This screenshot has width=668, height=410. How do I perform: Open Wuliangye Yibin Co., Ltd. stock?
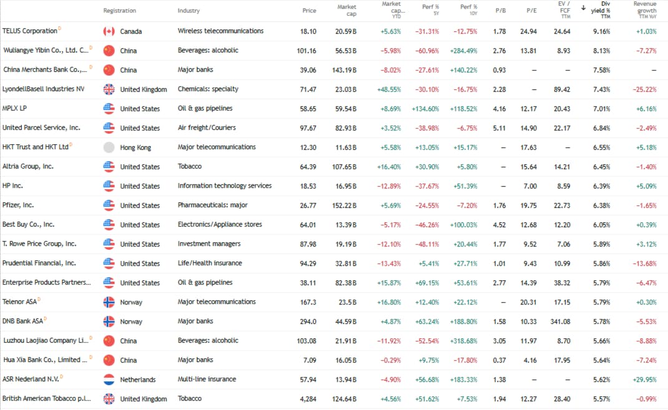[x=46, y=51]
